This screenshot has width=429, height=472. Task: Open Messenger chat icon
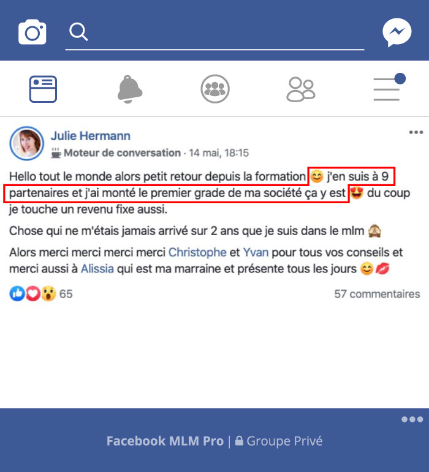pos(397,32)
